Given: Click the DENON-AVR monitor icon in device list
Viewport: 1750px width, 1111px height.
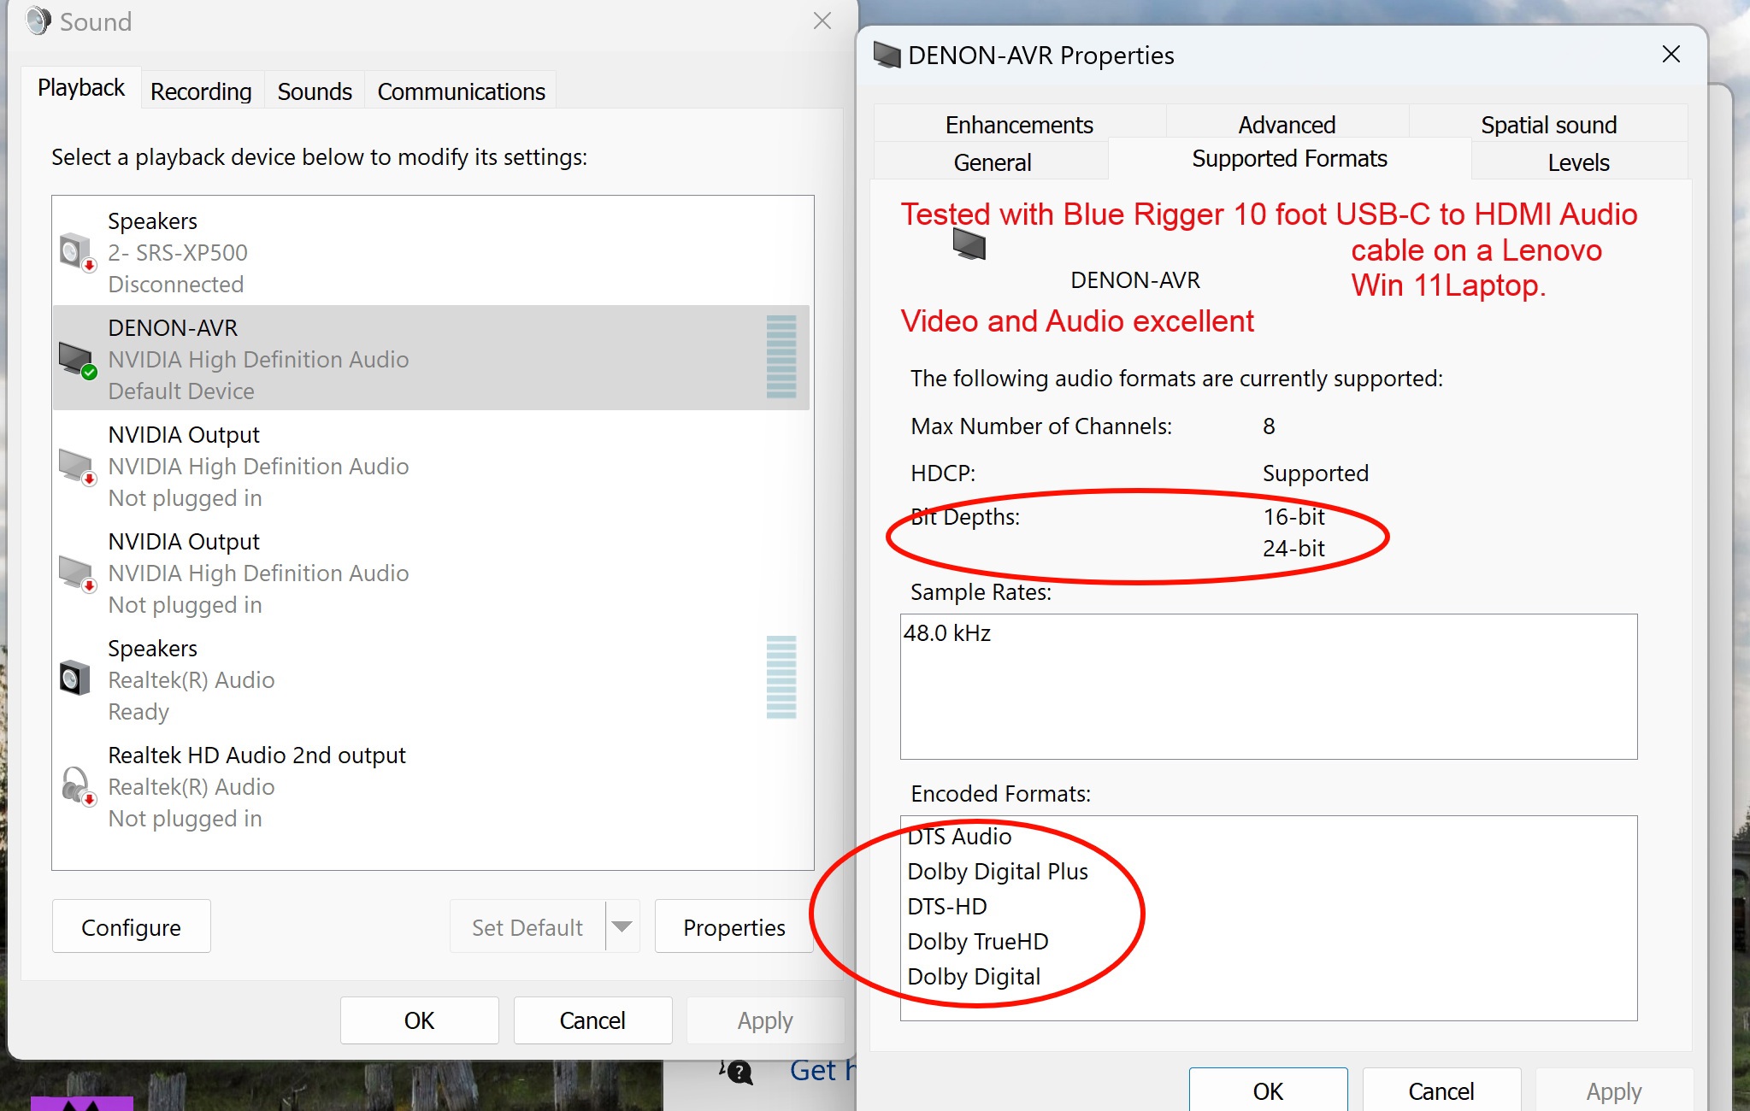Looking at the screenshot, I should [77, 360].
